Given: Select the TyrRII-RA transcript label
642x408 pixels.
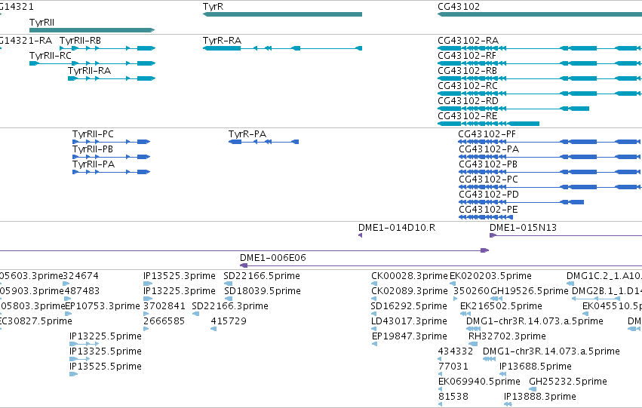Looking at the screenshot, I should tap(89, 71).
